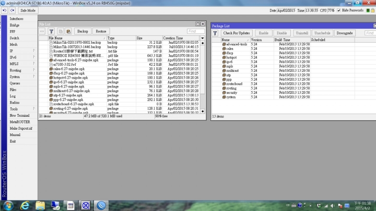
Task: Click the Undo arrow in WinBox toolbar
Action: (x=4, y=10)
